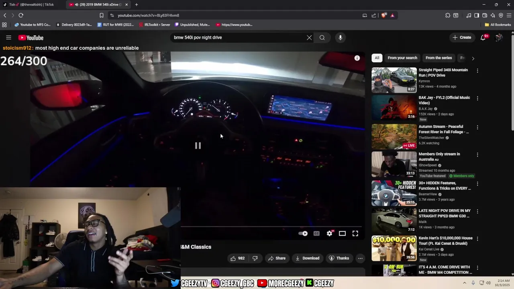514x289 pixels.
Task: Bookmark this page icon in the address bar
Action: point(102,15)
